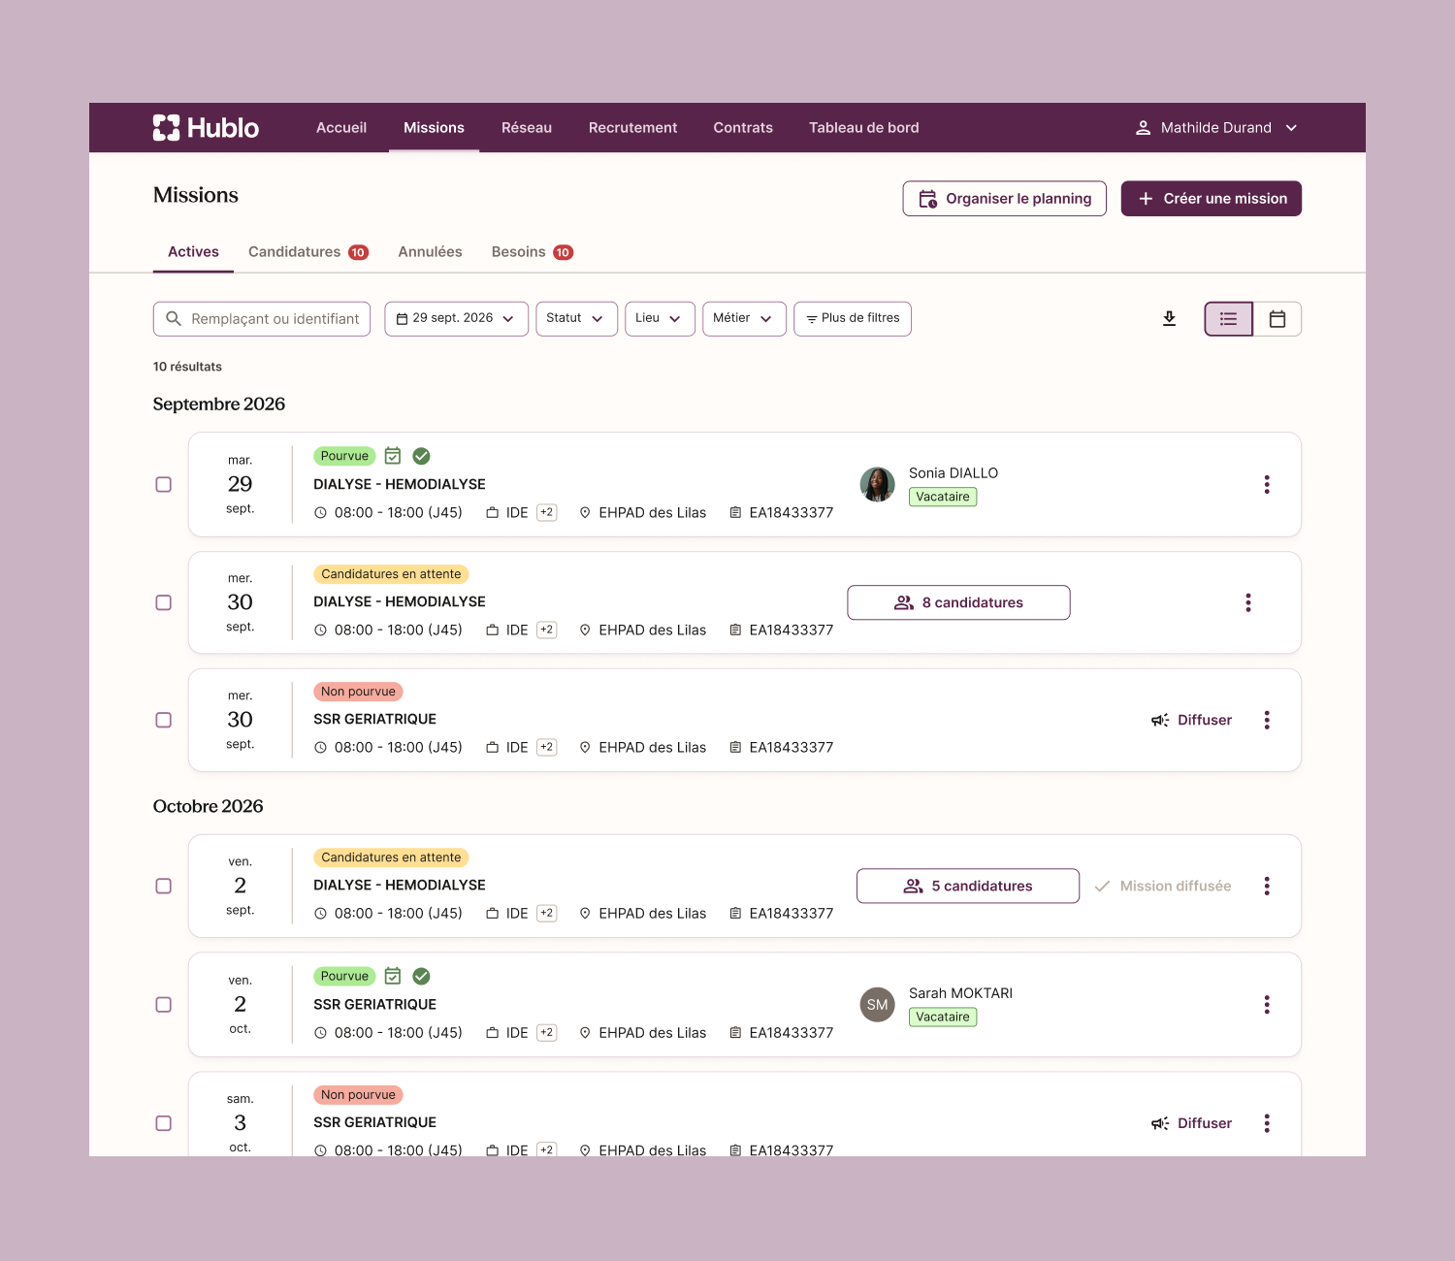
Task: Download the missions list
Action: (x=1169, y=318)
